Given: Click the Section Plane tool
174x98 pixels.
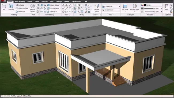Looking at the screenshot, I should [x=97, y=8].
